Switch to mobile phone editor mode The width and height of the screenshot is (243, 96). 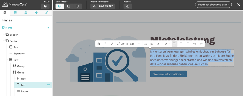coord(78,6)
